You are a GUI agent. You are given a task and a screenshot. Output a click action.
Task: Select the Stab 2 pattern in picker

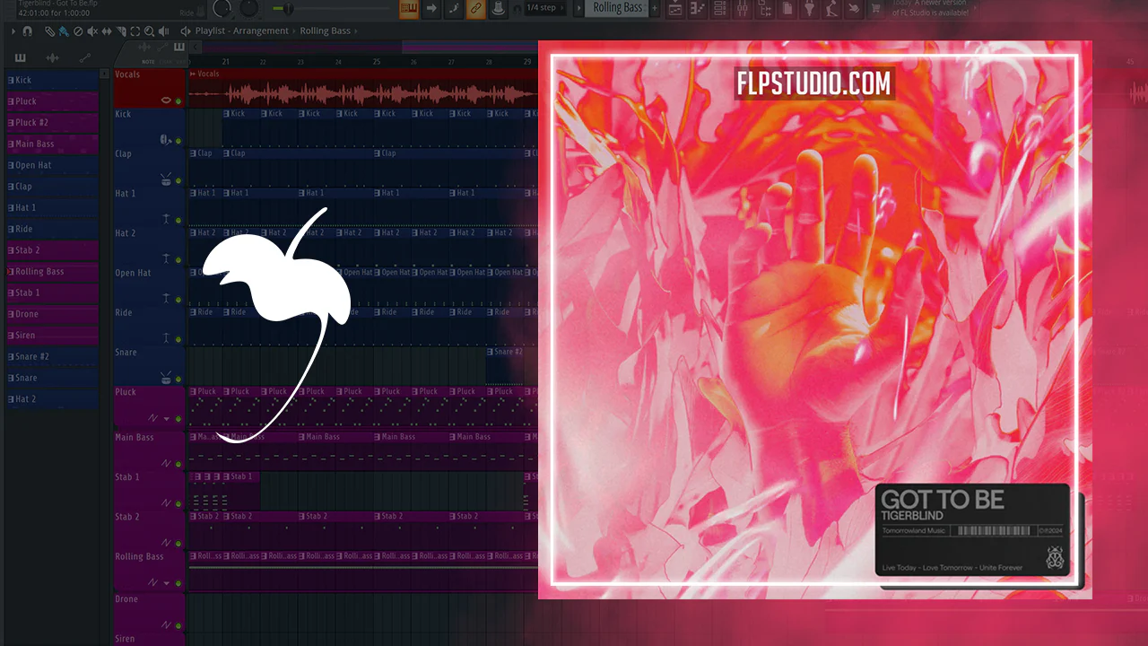point(52,250)
